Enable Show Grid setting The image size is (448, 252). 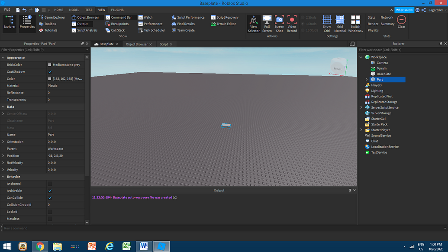click(x=326, y=24)
